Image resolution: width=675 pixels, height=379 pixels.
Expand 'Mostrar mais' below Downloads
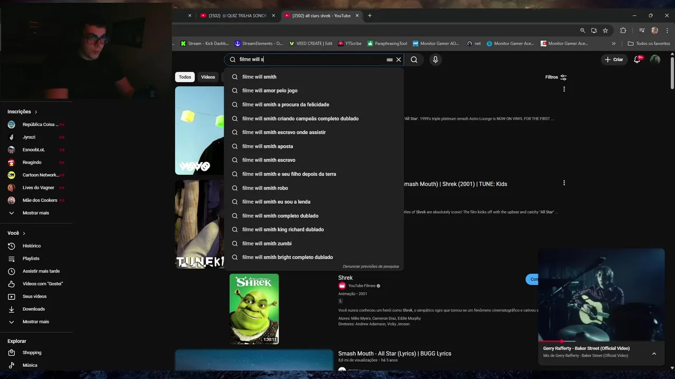(36, 322)
